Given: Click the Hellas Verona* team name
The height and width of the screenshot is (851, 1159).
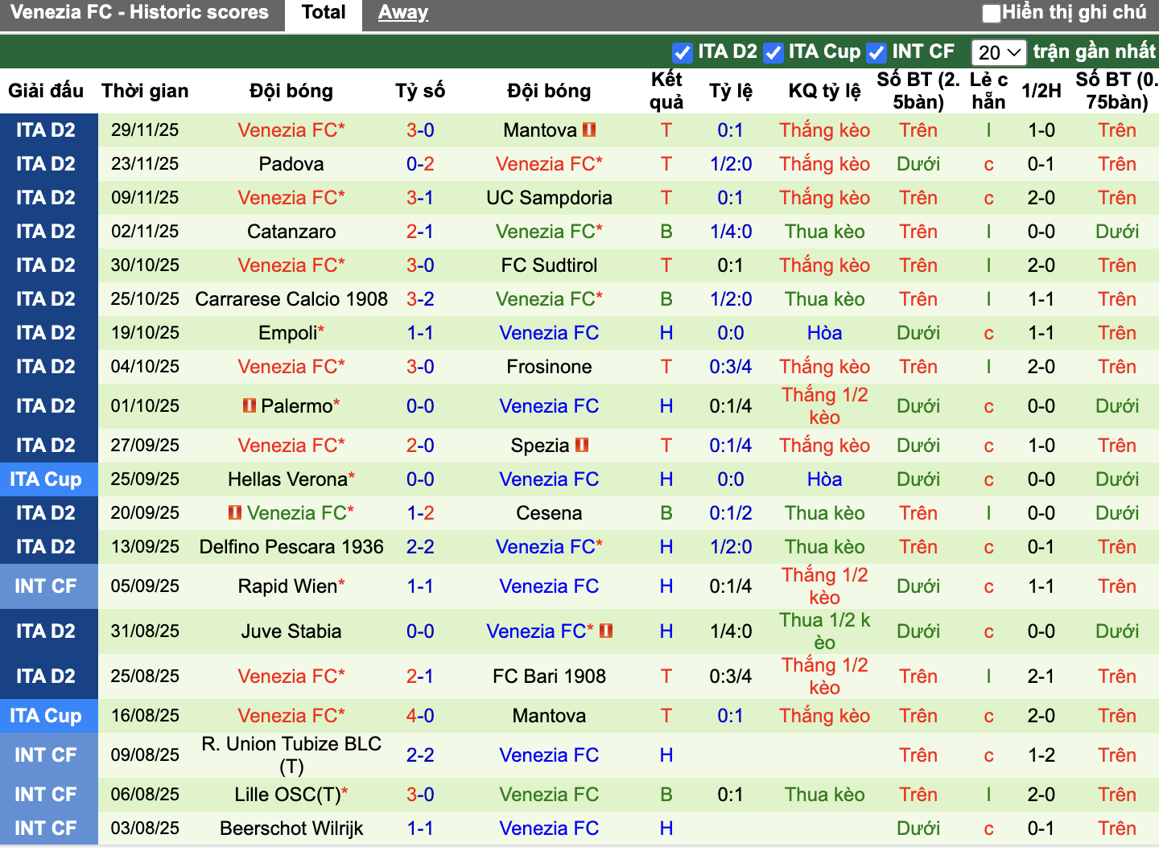Looking at the screenshot, I should [x=291, y=479].
